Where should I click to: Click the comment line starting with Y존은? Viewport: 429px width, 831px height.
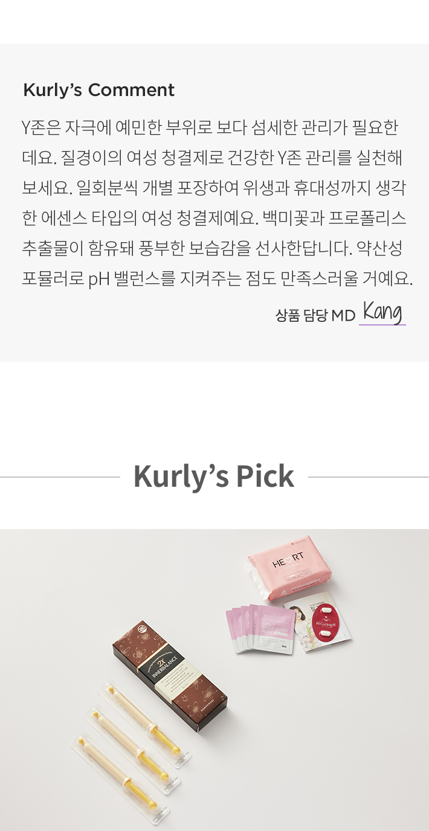(x=210, y=127)
